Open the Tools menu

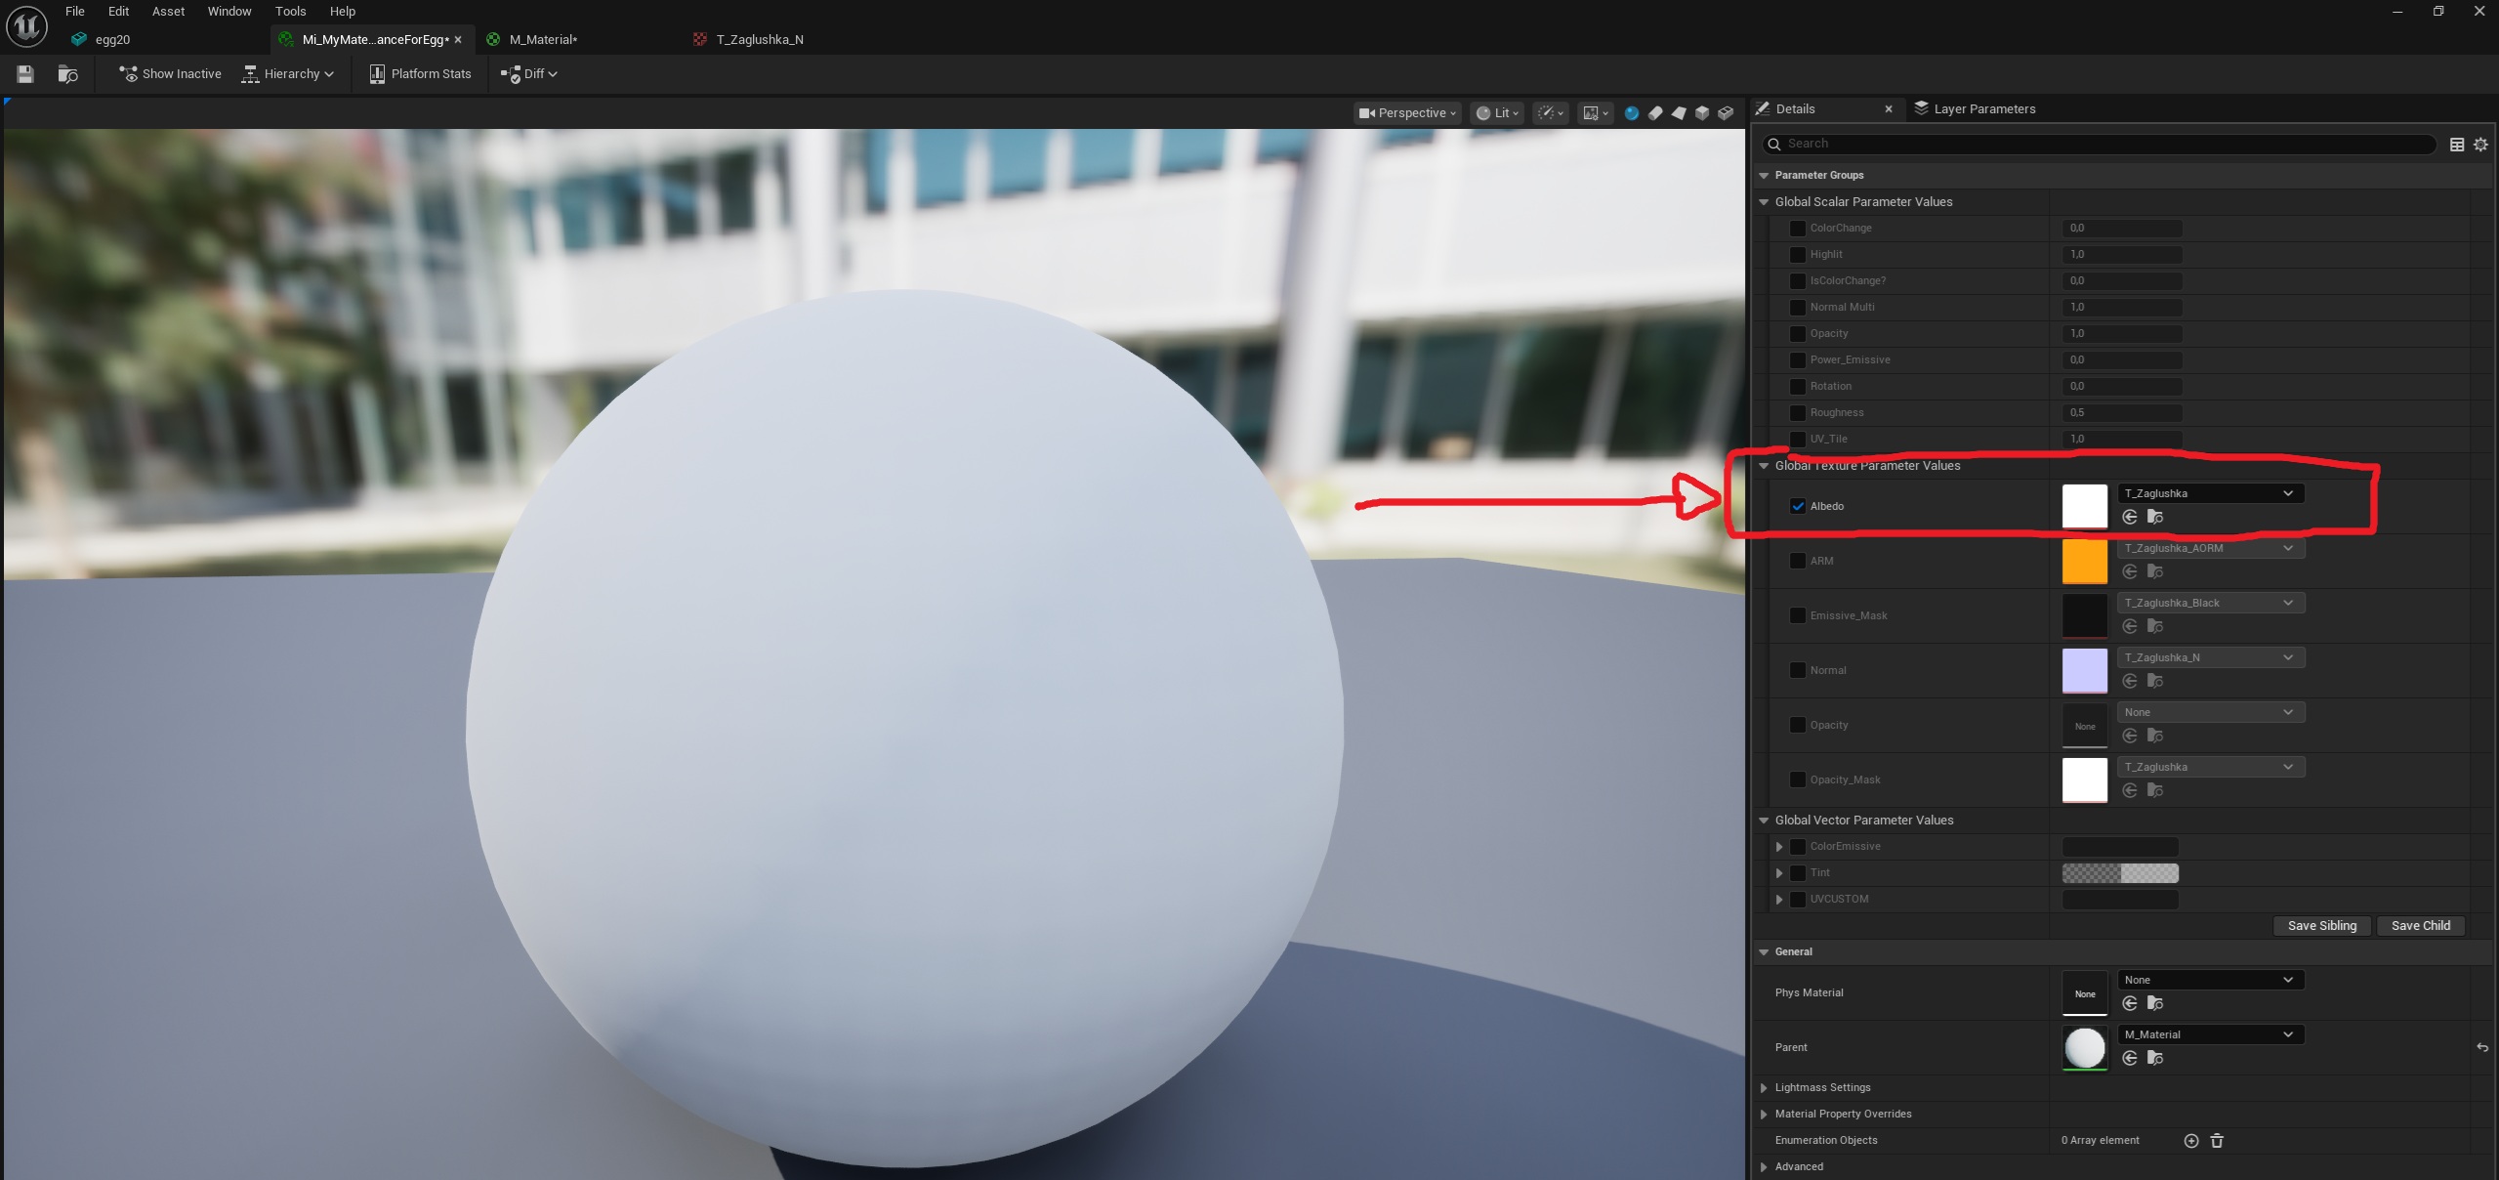pos(290,12)
